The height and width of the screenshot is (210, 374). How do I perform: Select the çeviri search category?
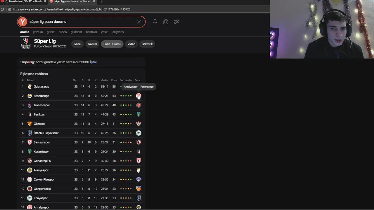click(x=105, y=32)
